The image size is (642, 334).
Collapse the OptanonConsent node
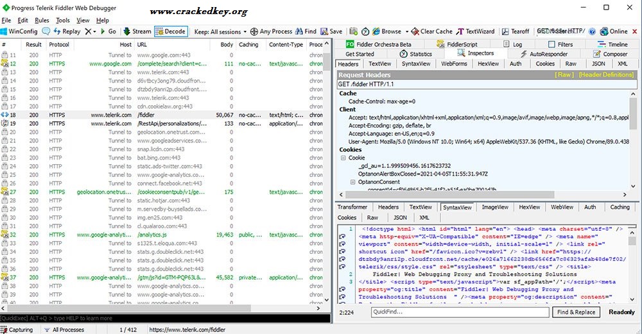pyautogui.click(x=352, y=182)
